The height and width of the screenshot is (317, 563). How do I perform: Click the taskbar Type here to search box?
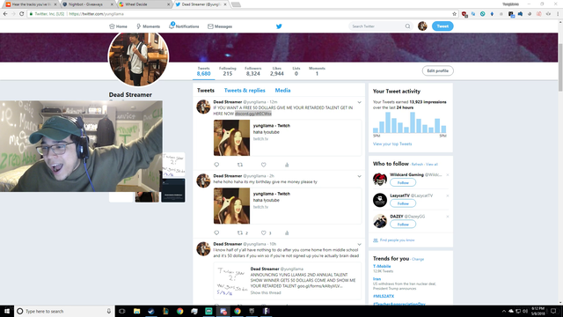[64, 311]
